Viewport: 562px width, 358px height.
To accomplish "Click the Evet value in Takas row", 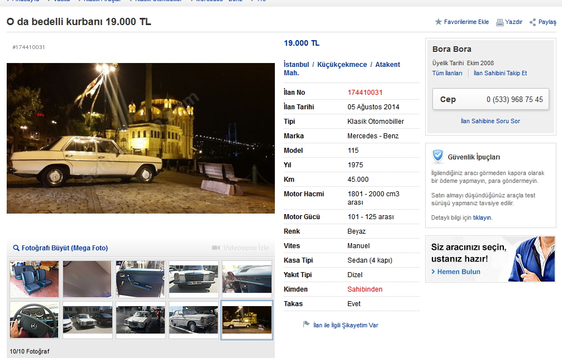I will pos(354,304).
